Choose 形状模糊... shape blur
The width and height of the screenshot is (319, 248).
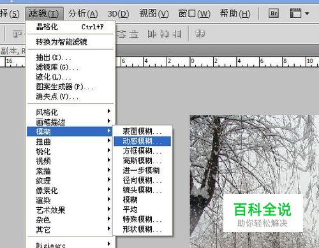pos(142,230)
